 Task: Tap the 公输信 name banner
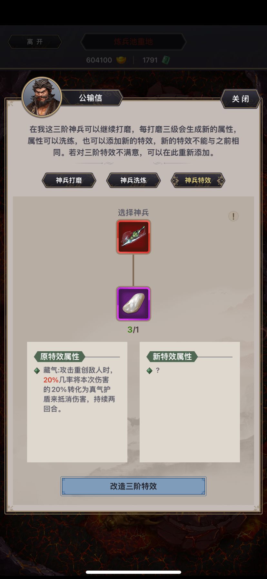tap(91, 98)
